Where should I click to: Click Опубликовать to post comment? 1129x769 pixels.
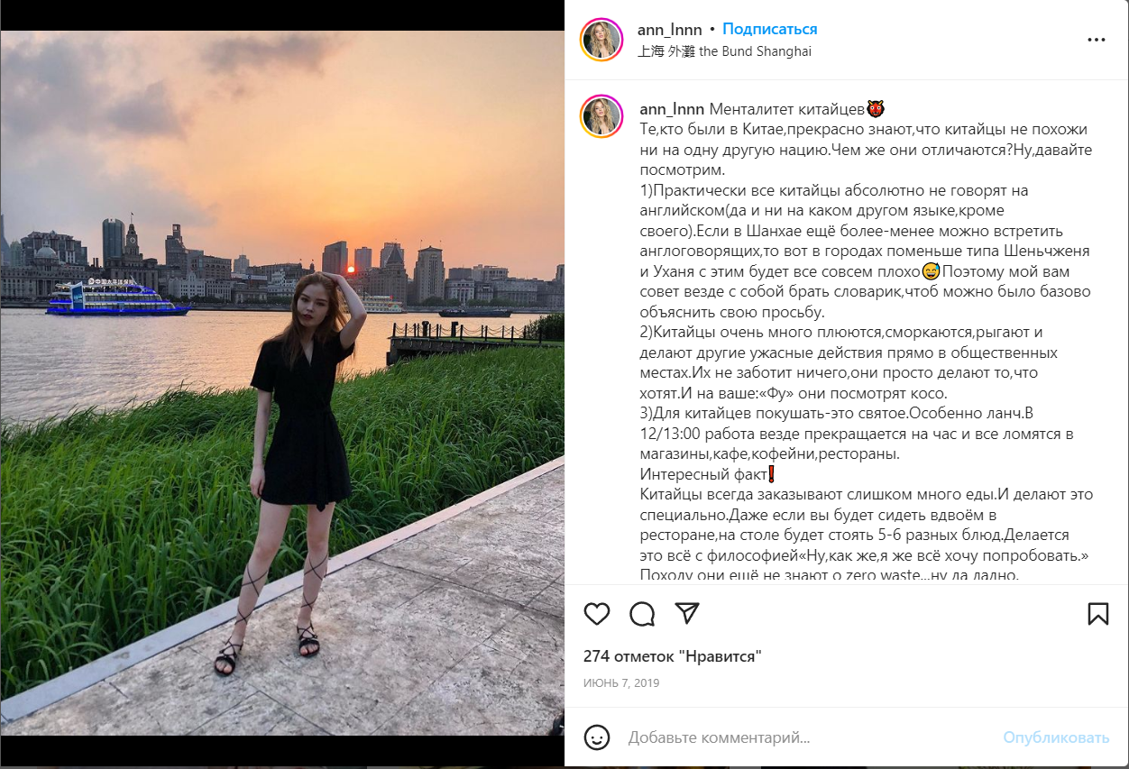pos(1056,737)
